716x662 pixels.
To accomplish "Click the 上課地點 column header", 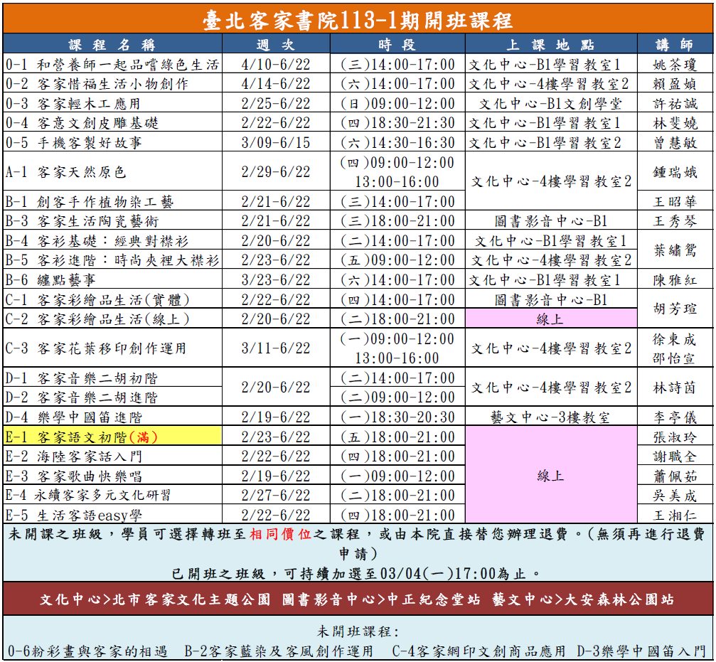I will tap(551, 44).
